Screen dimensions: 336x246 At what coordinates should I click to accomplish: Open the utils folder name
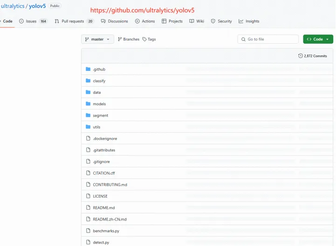[x=96, y=127]
